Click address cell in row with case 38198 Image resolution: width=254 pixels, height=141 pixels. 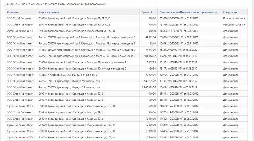tap(88, 81)
